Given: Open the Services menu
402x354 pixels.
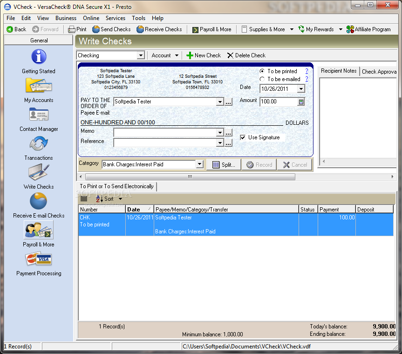Looking at the screenshot, I should [x=116, y=18].
